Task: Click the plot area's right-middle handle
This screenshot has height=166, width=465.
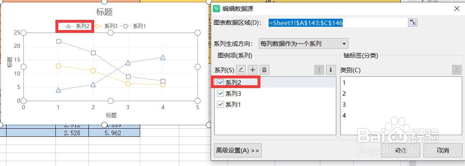Action: [198, 67]
